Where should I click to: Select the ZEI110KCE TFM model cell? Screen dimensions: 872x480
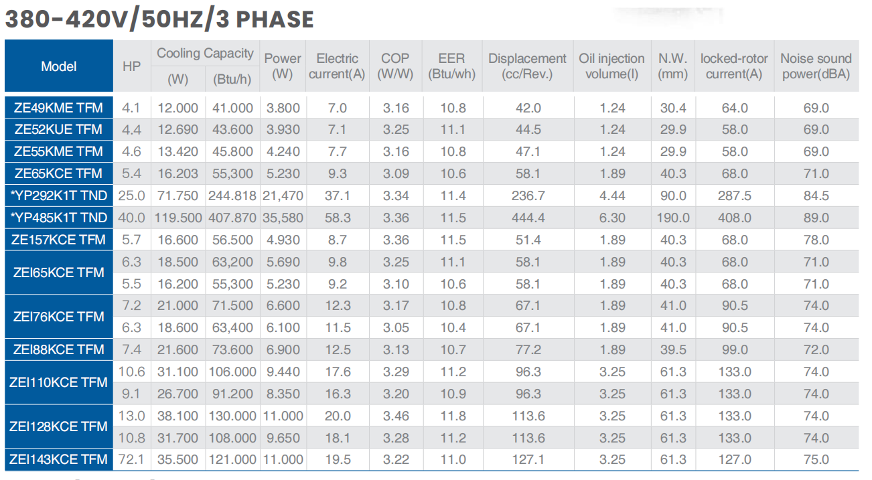(x=59, y=382)
